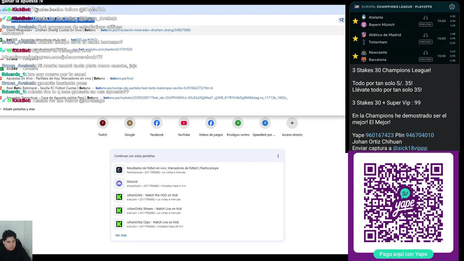
Task: Open the Flashscore.pe resultados de fútbol entry
Action: pos(197,170)
